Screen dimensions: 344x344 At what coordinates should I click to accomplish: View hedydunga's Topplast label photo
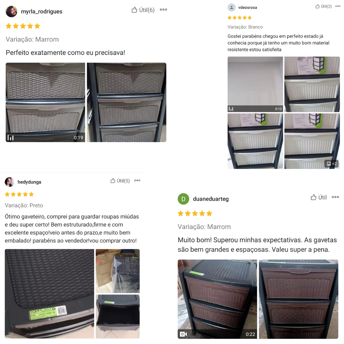tap(49, 294)
